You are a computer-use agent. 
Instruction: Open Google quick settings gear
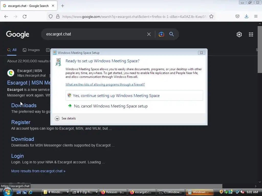pyautogui.click(x=239, y=34)
